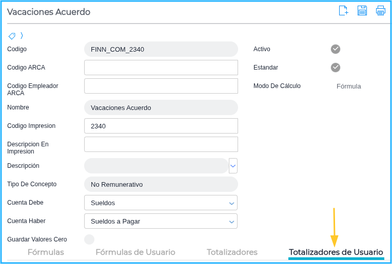Click the Estandar label

(x=266, y=68)
